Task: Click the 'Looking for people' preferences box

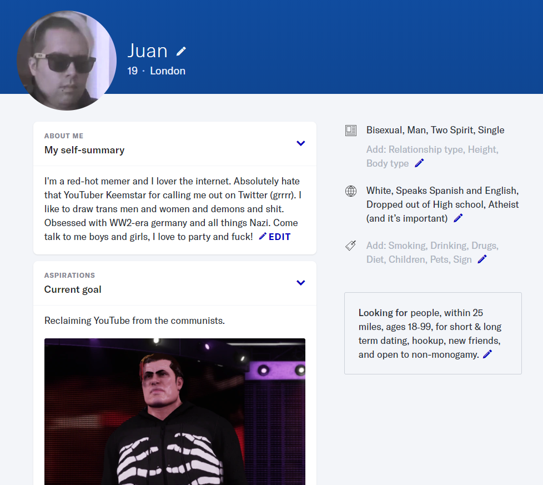Action: click(x=433, y=333)
